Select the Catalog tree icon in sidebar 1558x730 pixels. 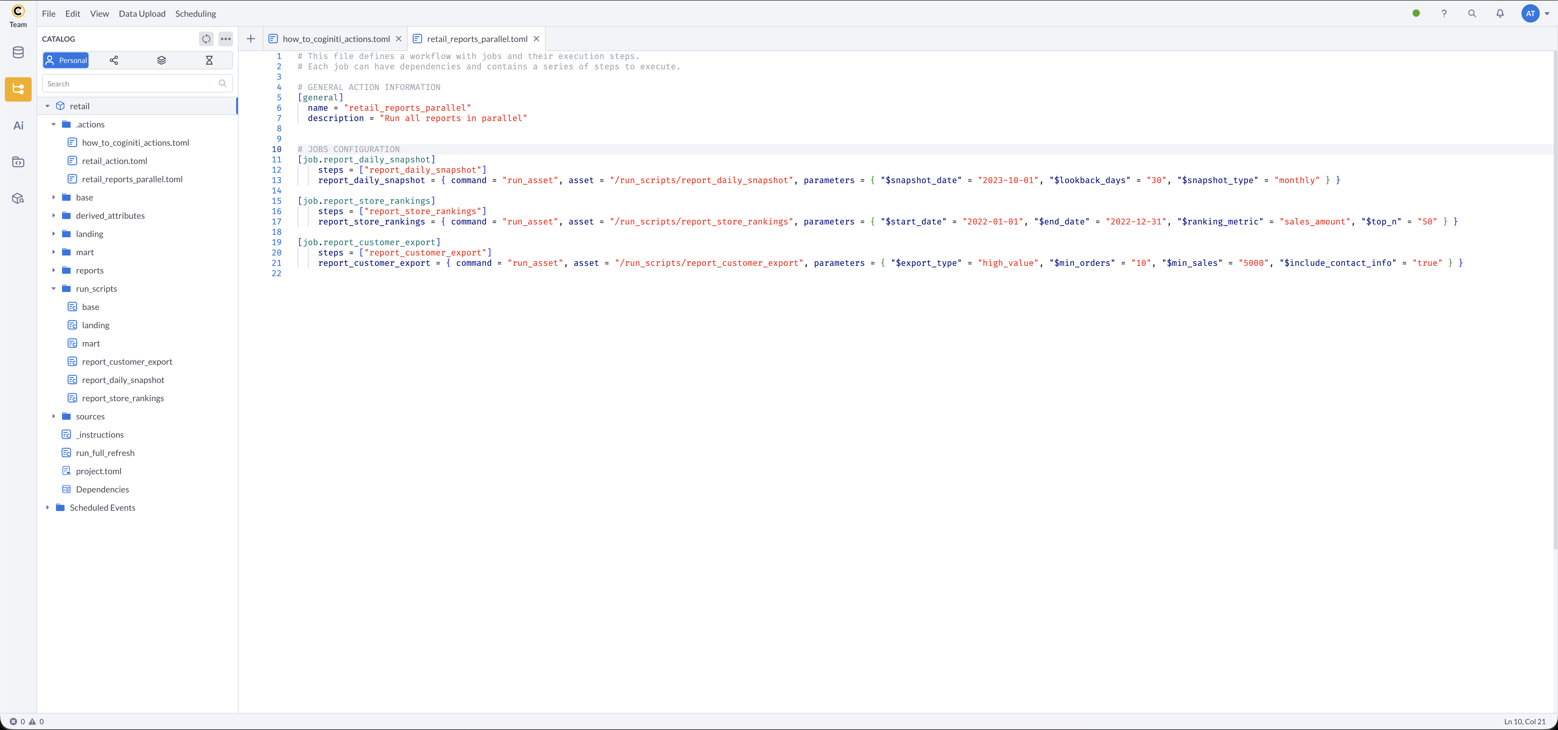[18, 89]
